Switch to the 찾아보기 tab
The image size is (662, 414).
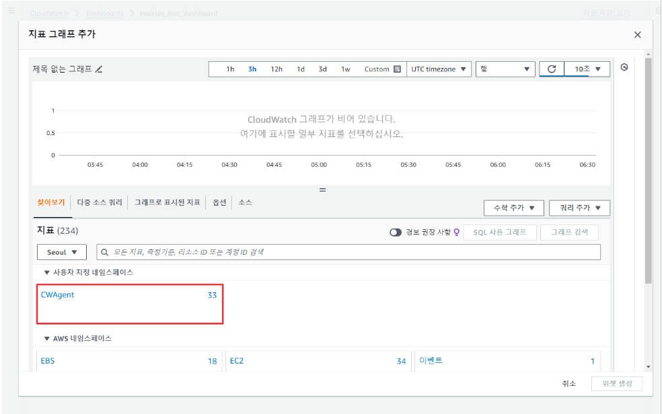51,202
